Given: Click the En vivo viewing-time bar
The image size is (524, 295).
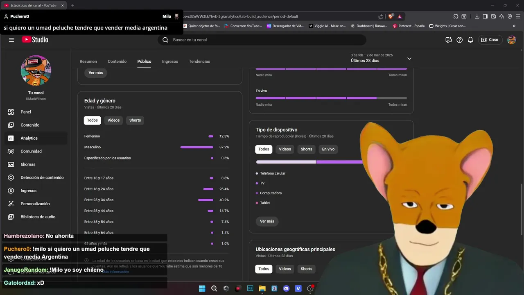Looking at the screenshot, I should click(x=331, y=98).
